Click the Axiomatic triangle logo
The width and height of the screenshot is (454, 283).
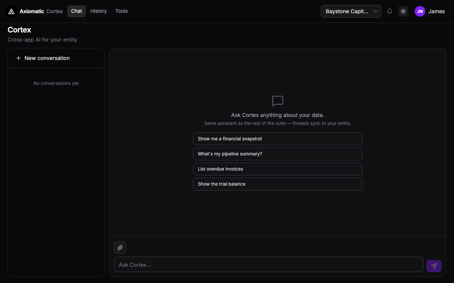coord(11,11)
